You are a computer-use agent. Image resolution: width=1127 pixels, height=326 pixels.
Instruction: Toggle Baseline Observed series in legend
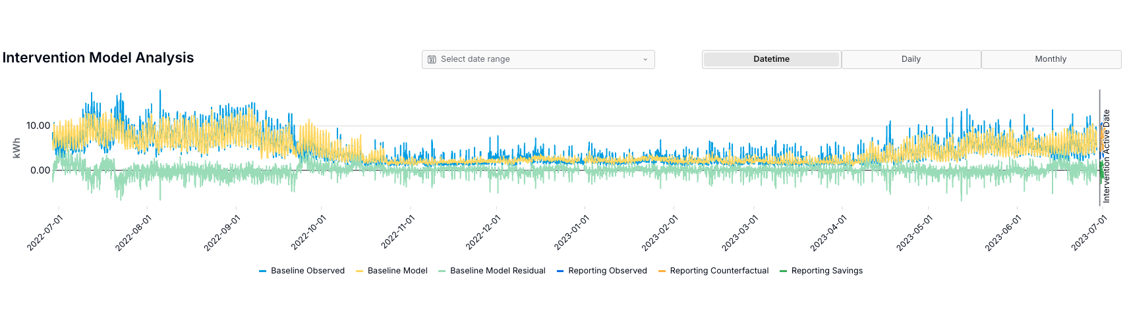point(307,271)
